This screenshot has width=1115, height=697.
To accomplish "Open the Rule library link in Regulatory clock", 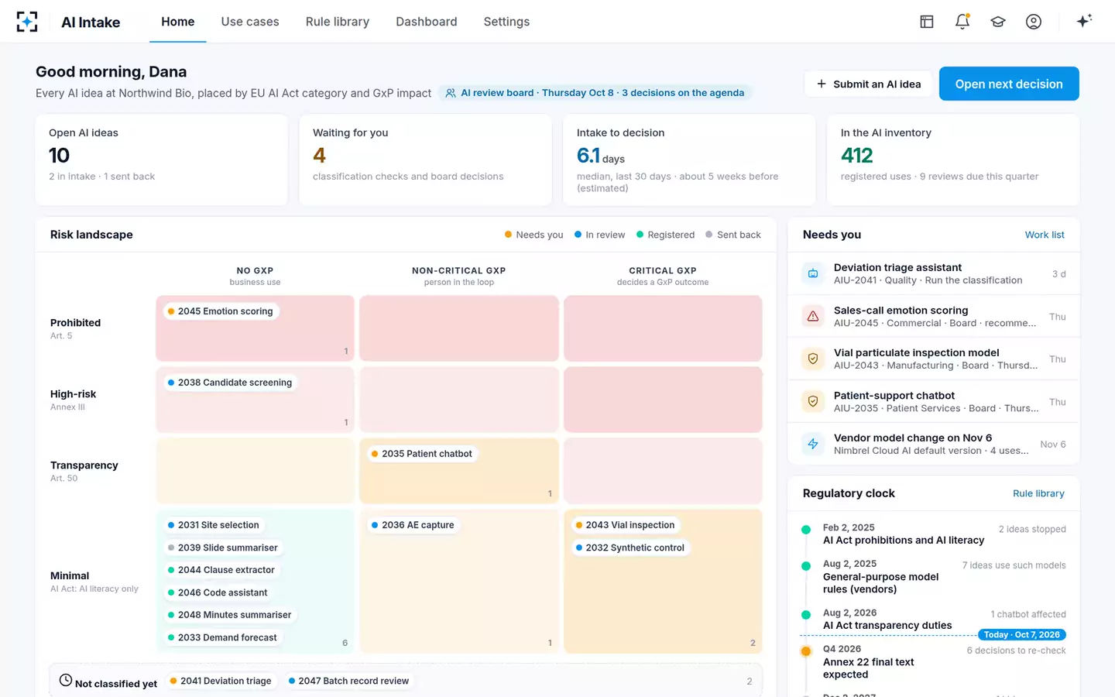I will [1038, 493].
